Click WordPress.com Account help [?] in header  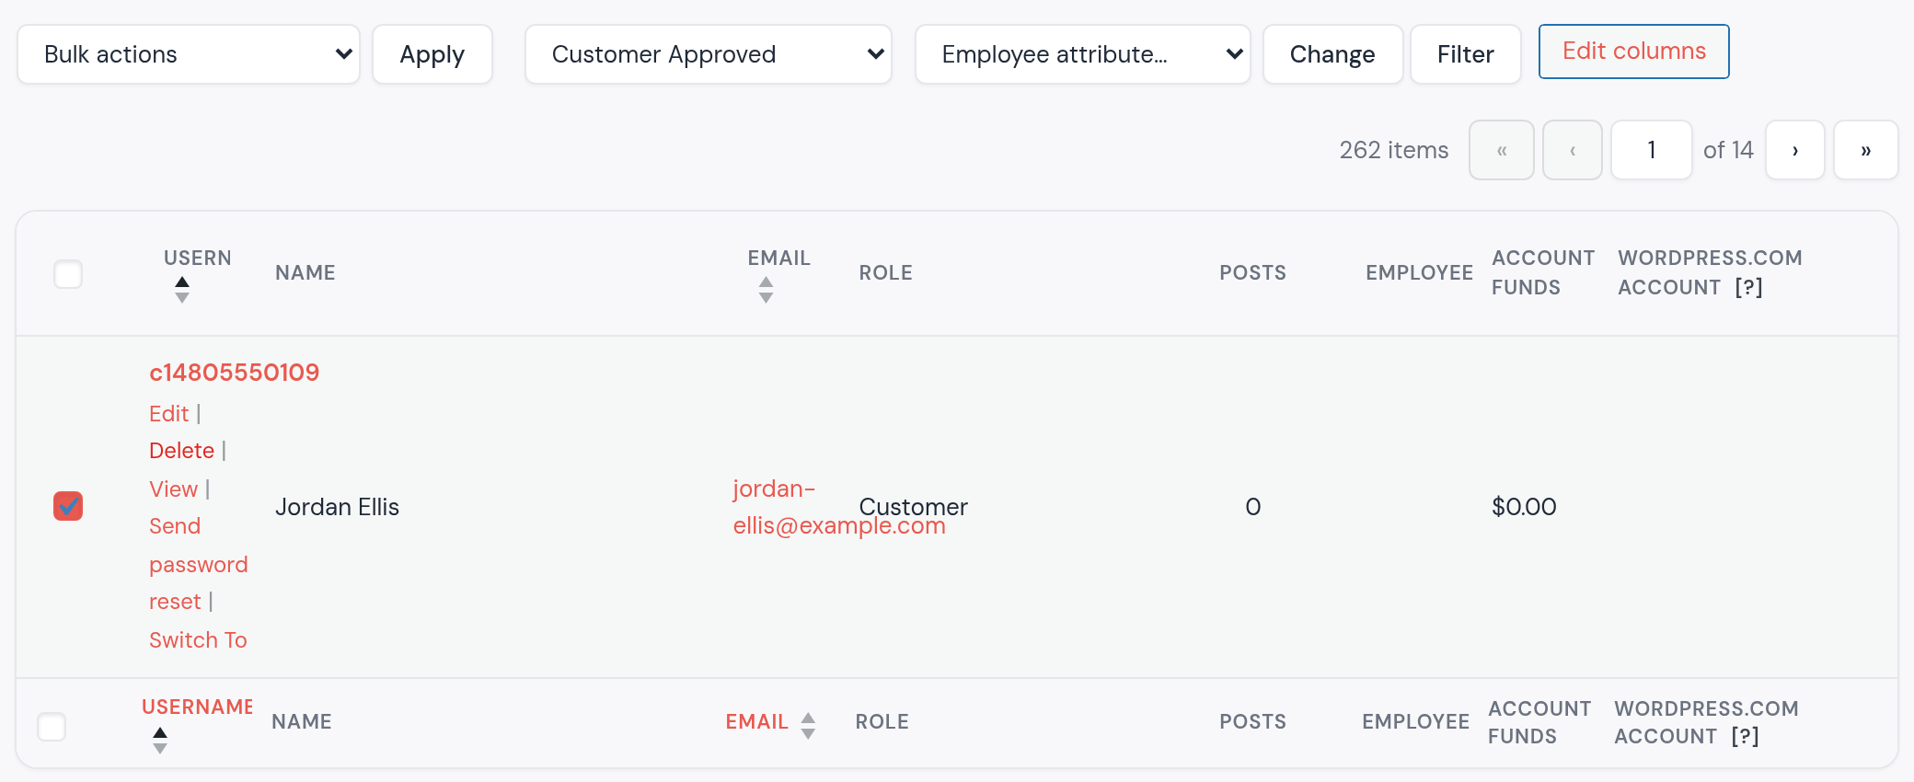[x=1748, y=287]
